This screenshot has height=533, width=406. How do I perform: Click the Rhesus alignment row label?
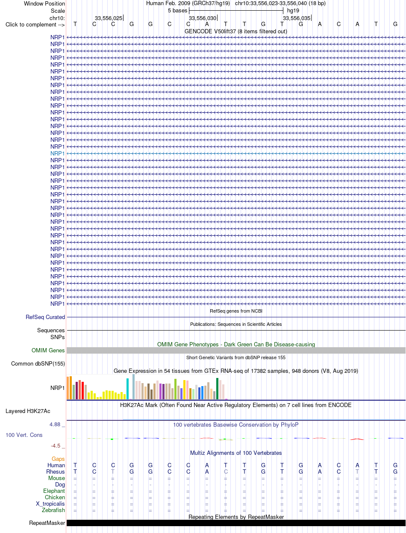pyautogui.click(x=56, y=471)
